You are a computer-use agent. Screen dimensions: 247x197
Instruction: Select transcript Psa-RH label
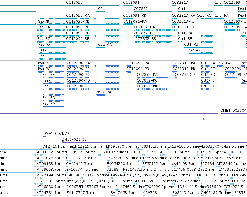point(45,50)
